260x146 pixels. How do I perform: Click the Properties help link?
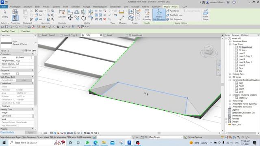pyautogui.click(x=7, y=132)
